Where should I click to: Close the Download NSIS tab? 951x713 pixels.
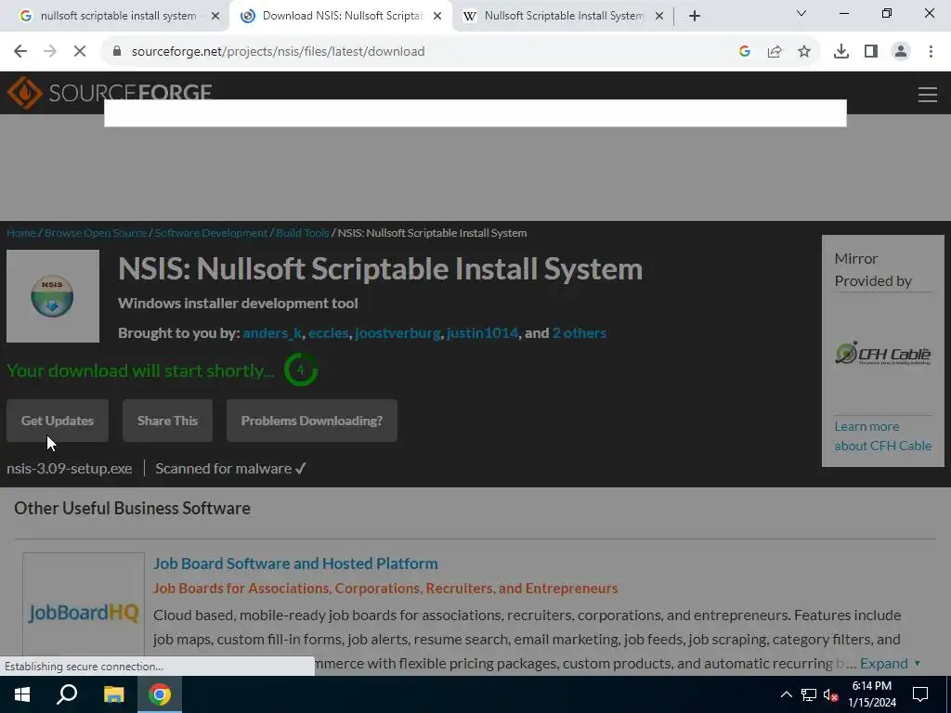pos(436,17)
